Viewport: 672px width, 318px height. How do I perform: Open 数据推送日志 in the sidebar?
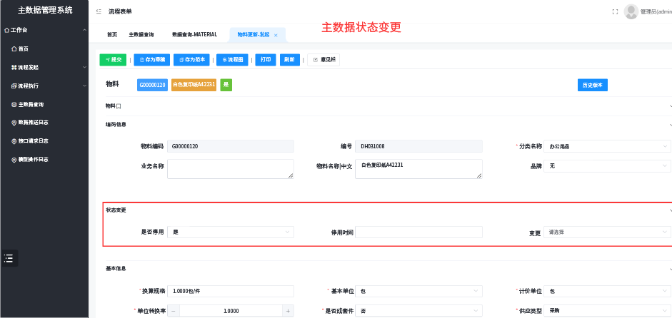[x=32, y=123]
